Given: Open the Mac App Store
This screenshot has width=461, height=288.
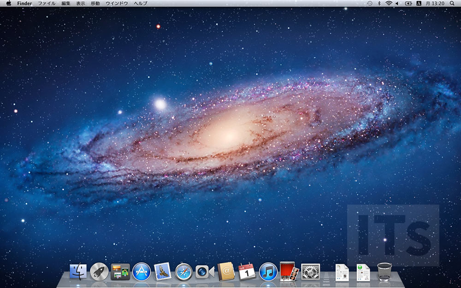Looking at the screenshot, I should 142,272.
